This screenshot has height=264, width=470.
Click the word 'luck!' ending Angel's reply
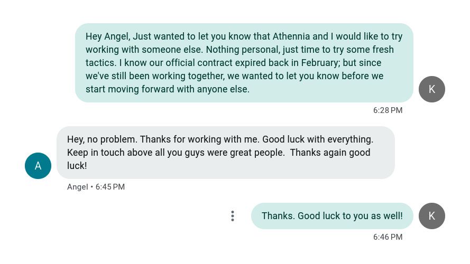pyautogui.click(x=77, y=166)
